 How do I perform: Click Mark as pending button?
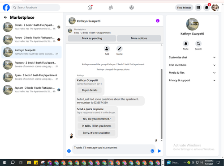click(x=92, y=38)
